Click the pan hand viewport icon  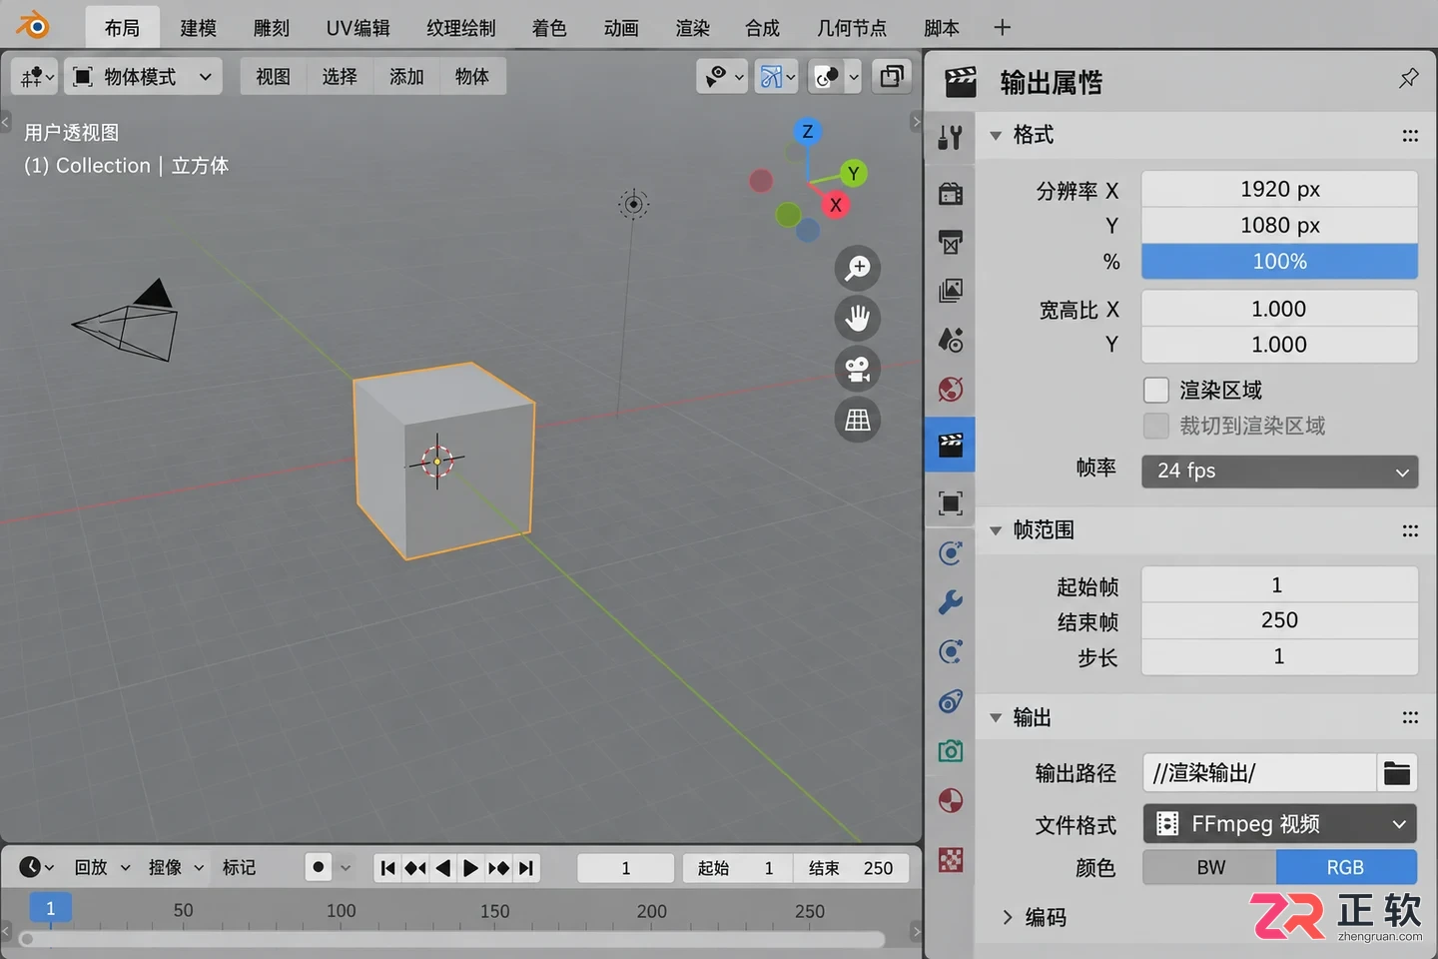(858, 319)
